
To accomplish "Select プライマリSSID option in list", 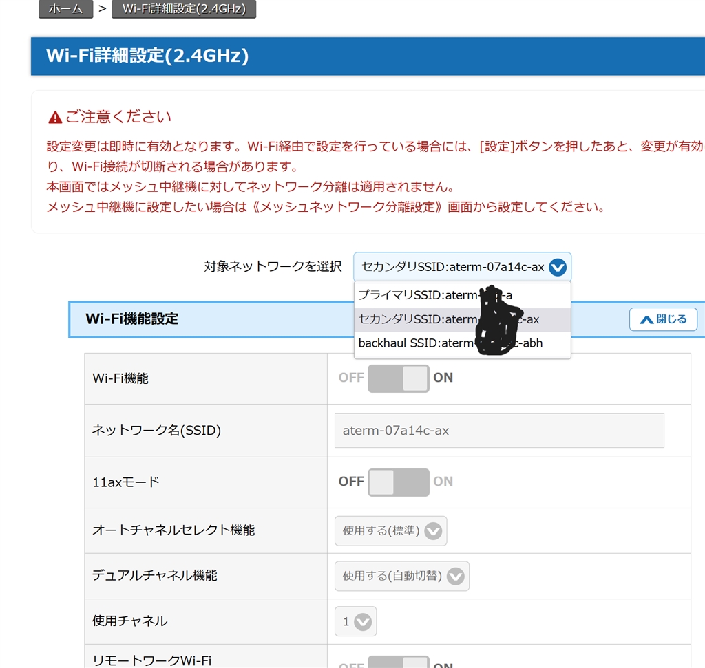I will coord(462,295).
